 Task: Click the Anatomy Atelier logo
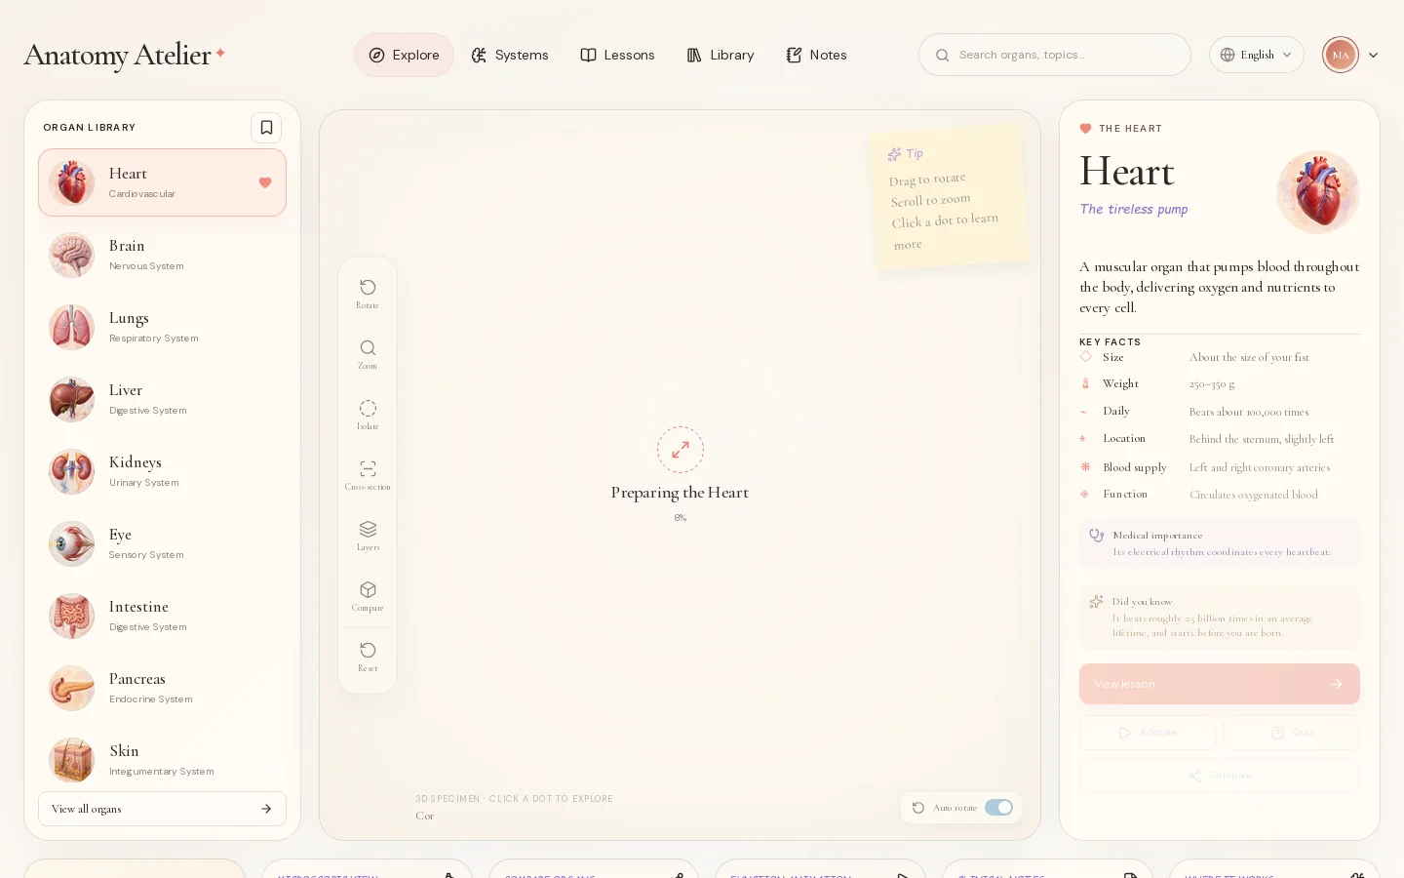click(125, 56)
